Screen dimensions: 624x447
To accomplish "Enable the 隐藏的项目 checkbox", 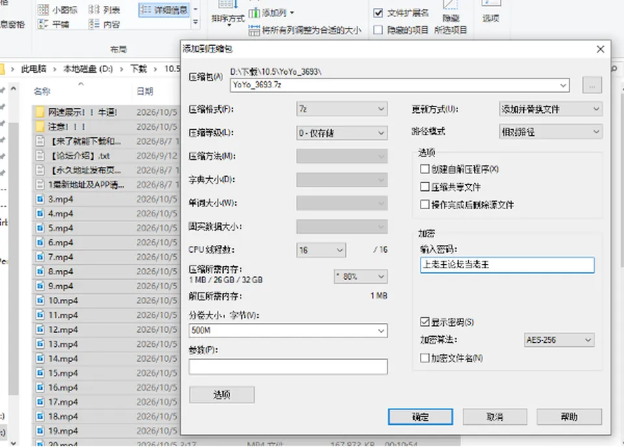I will [x=378, y=30].
